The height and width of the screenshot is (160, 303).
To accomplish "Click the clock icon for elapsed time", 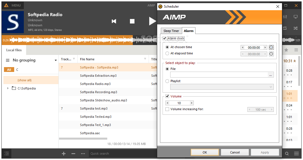I will [271, 54].
